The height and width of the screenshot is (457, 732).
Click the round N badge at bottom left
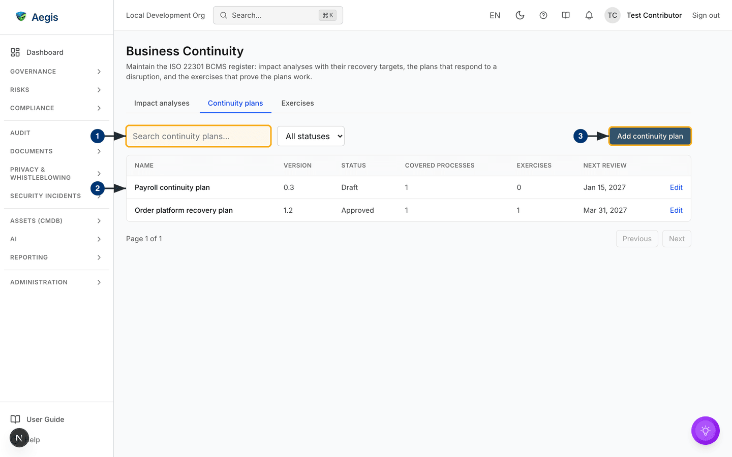coord(19,438)
